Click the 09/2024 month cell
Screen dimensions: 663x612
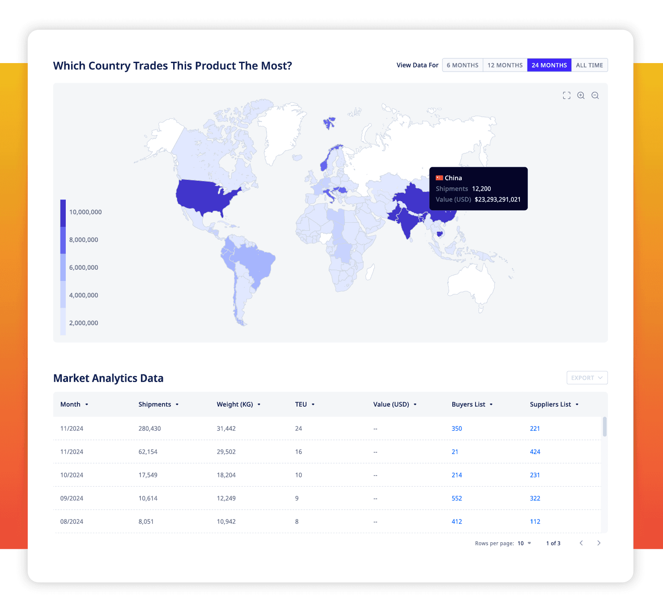pos(72,498)
